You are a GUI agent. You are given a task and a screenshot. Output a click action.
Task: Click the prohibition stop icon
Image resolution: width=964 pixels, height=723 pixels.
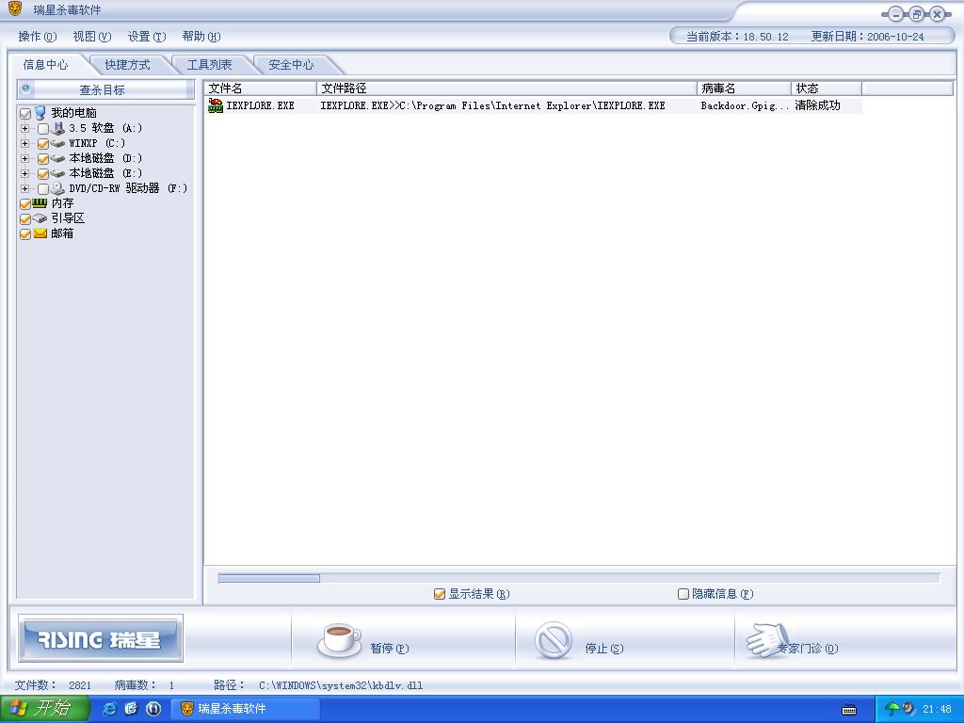coord(554,640)
